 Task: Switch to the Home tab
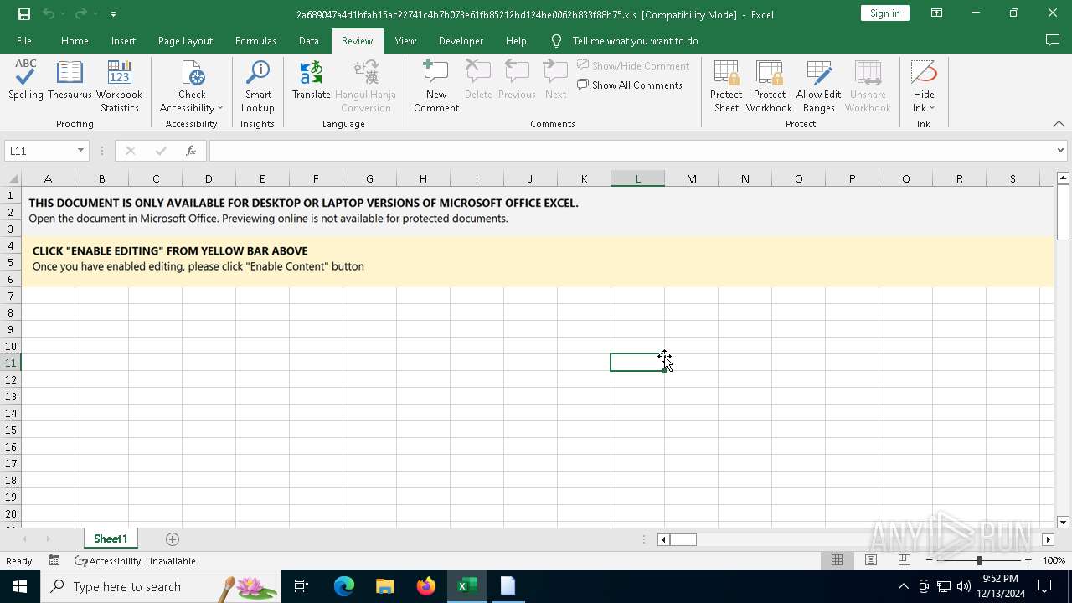tap(75, 41)
